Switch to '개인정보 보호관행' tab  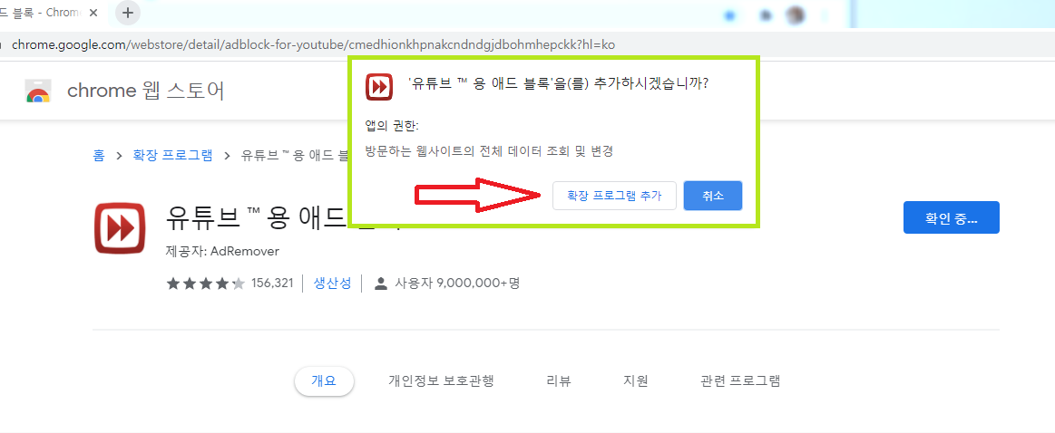(x=442, y=381)
